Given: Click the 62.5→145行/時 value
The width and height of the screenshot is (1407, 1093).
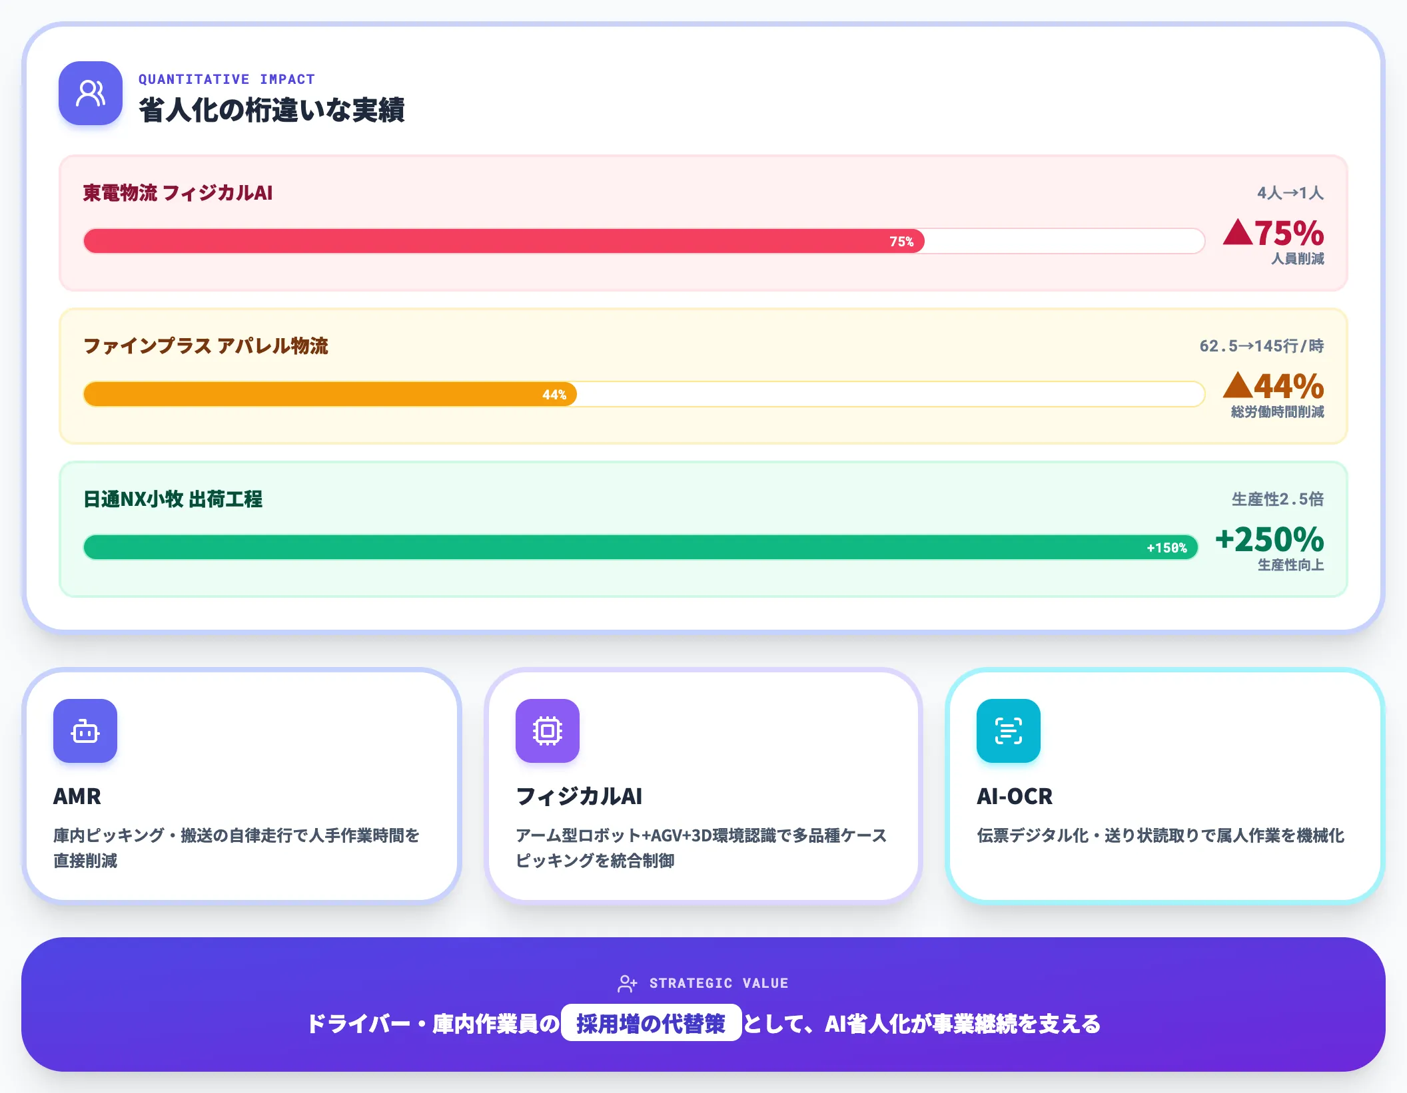Looking at the screenshot, I should 1262,346.
